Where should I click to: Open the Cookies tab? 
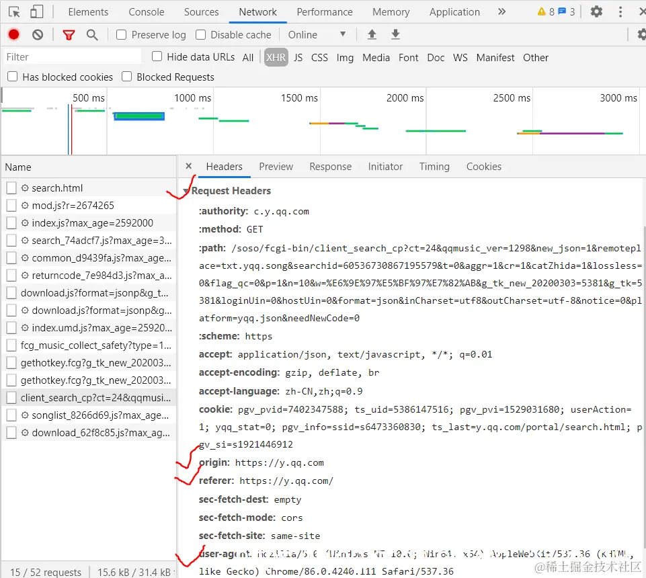click(484, 167)
